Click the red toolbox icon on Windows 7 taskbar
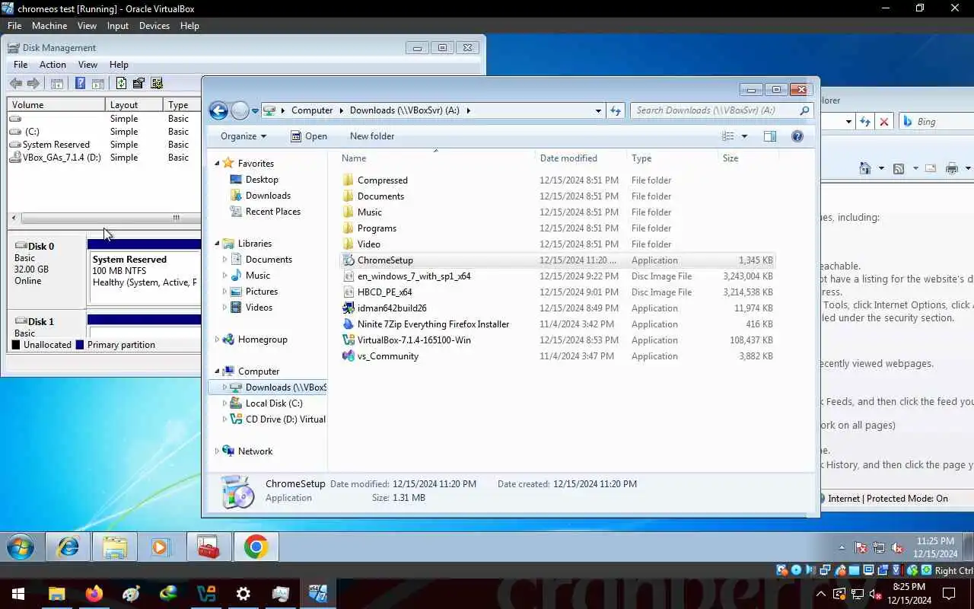Image resolution: width=974 pixels, height=609 pixels. click(208, 547)
